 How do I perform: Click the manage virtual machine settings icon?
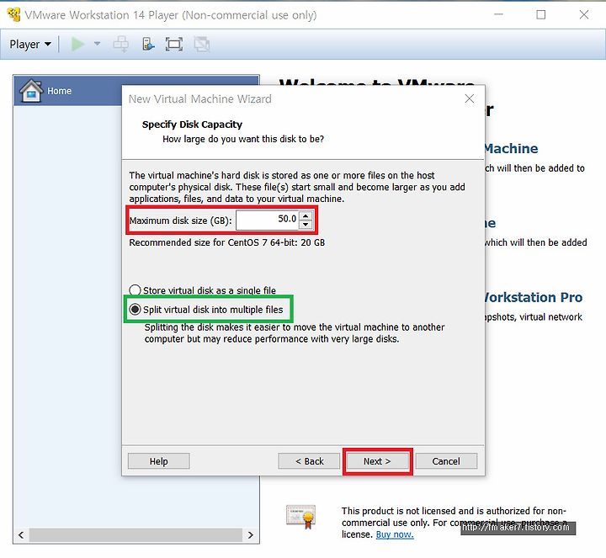pyautogui.click(x=148, y=44)
